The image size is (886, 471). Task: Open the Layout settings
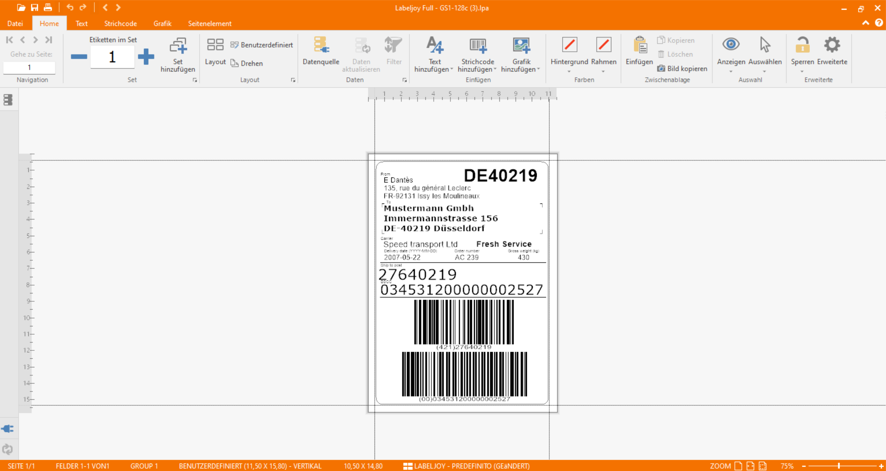pyautogui.click(x=215, y=51)
